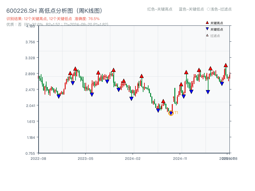
Task: Click the 2.470 y-axis label
Action: (30, 90)
